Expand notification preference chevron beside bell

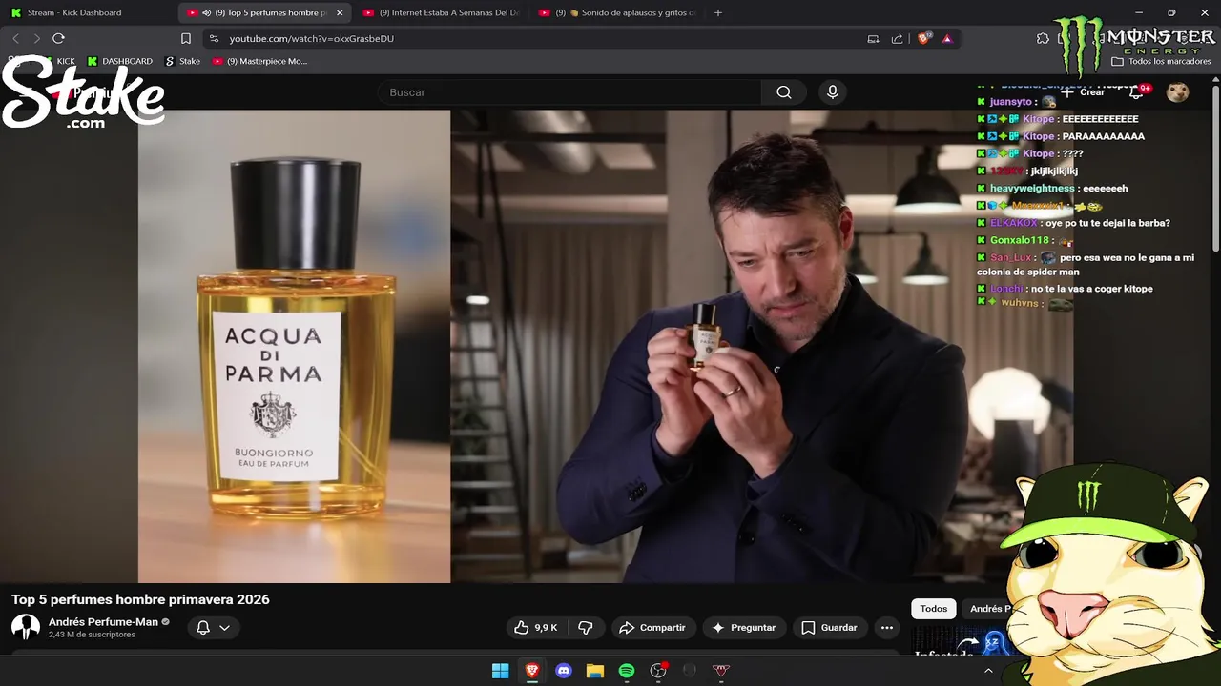pyautogui.click(x=224, y=628)
